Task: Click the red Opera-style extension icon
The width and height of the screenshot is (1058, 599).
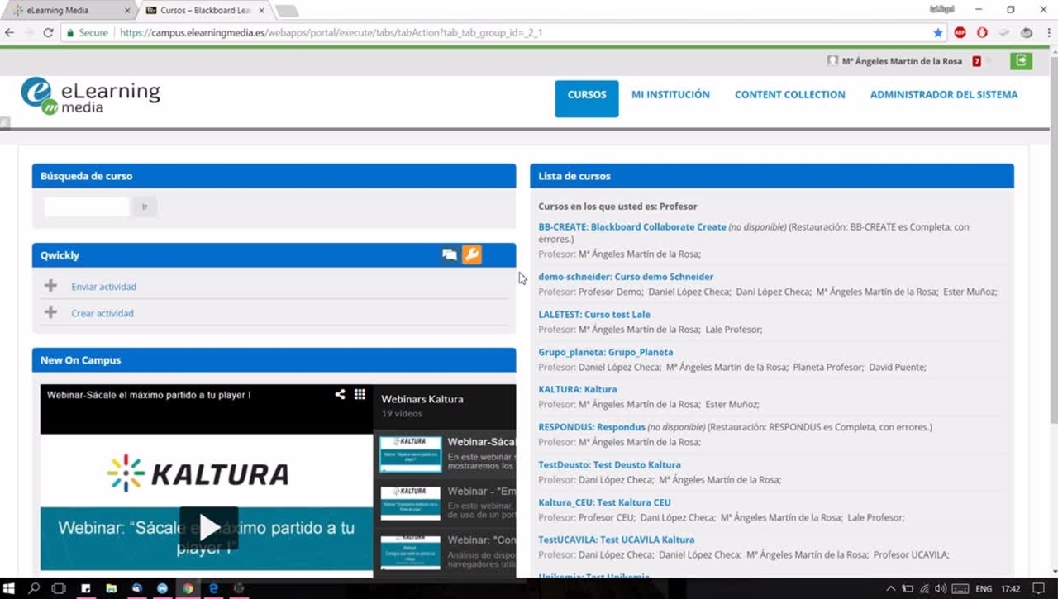Action: (x=982, y=33)
